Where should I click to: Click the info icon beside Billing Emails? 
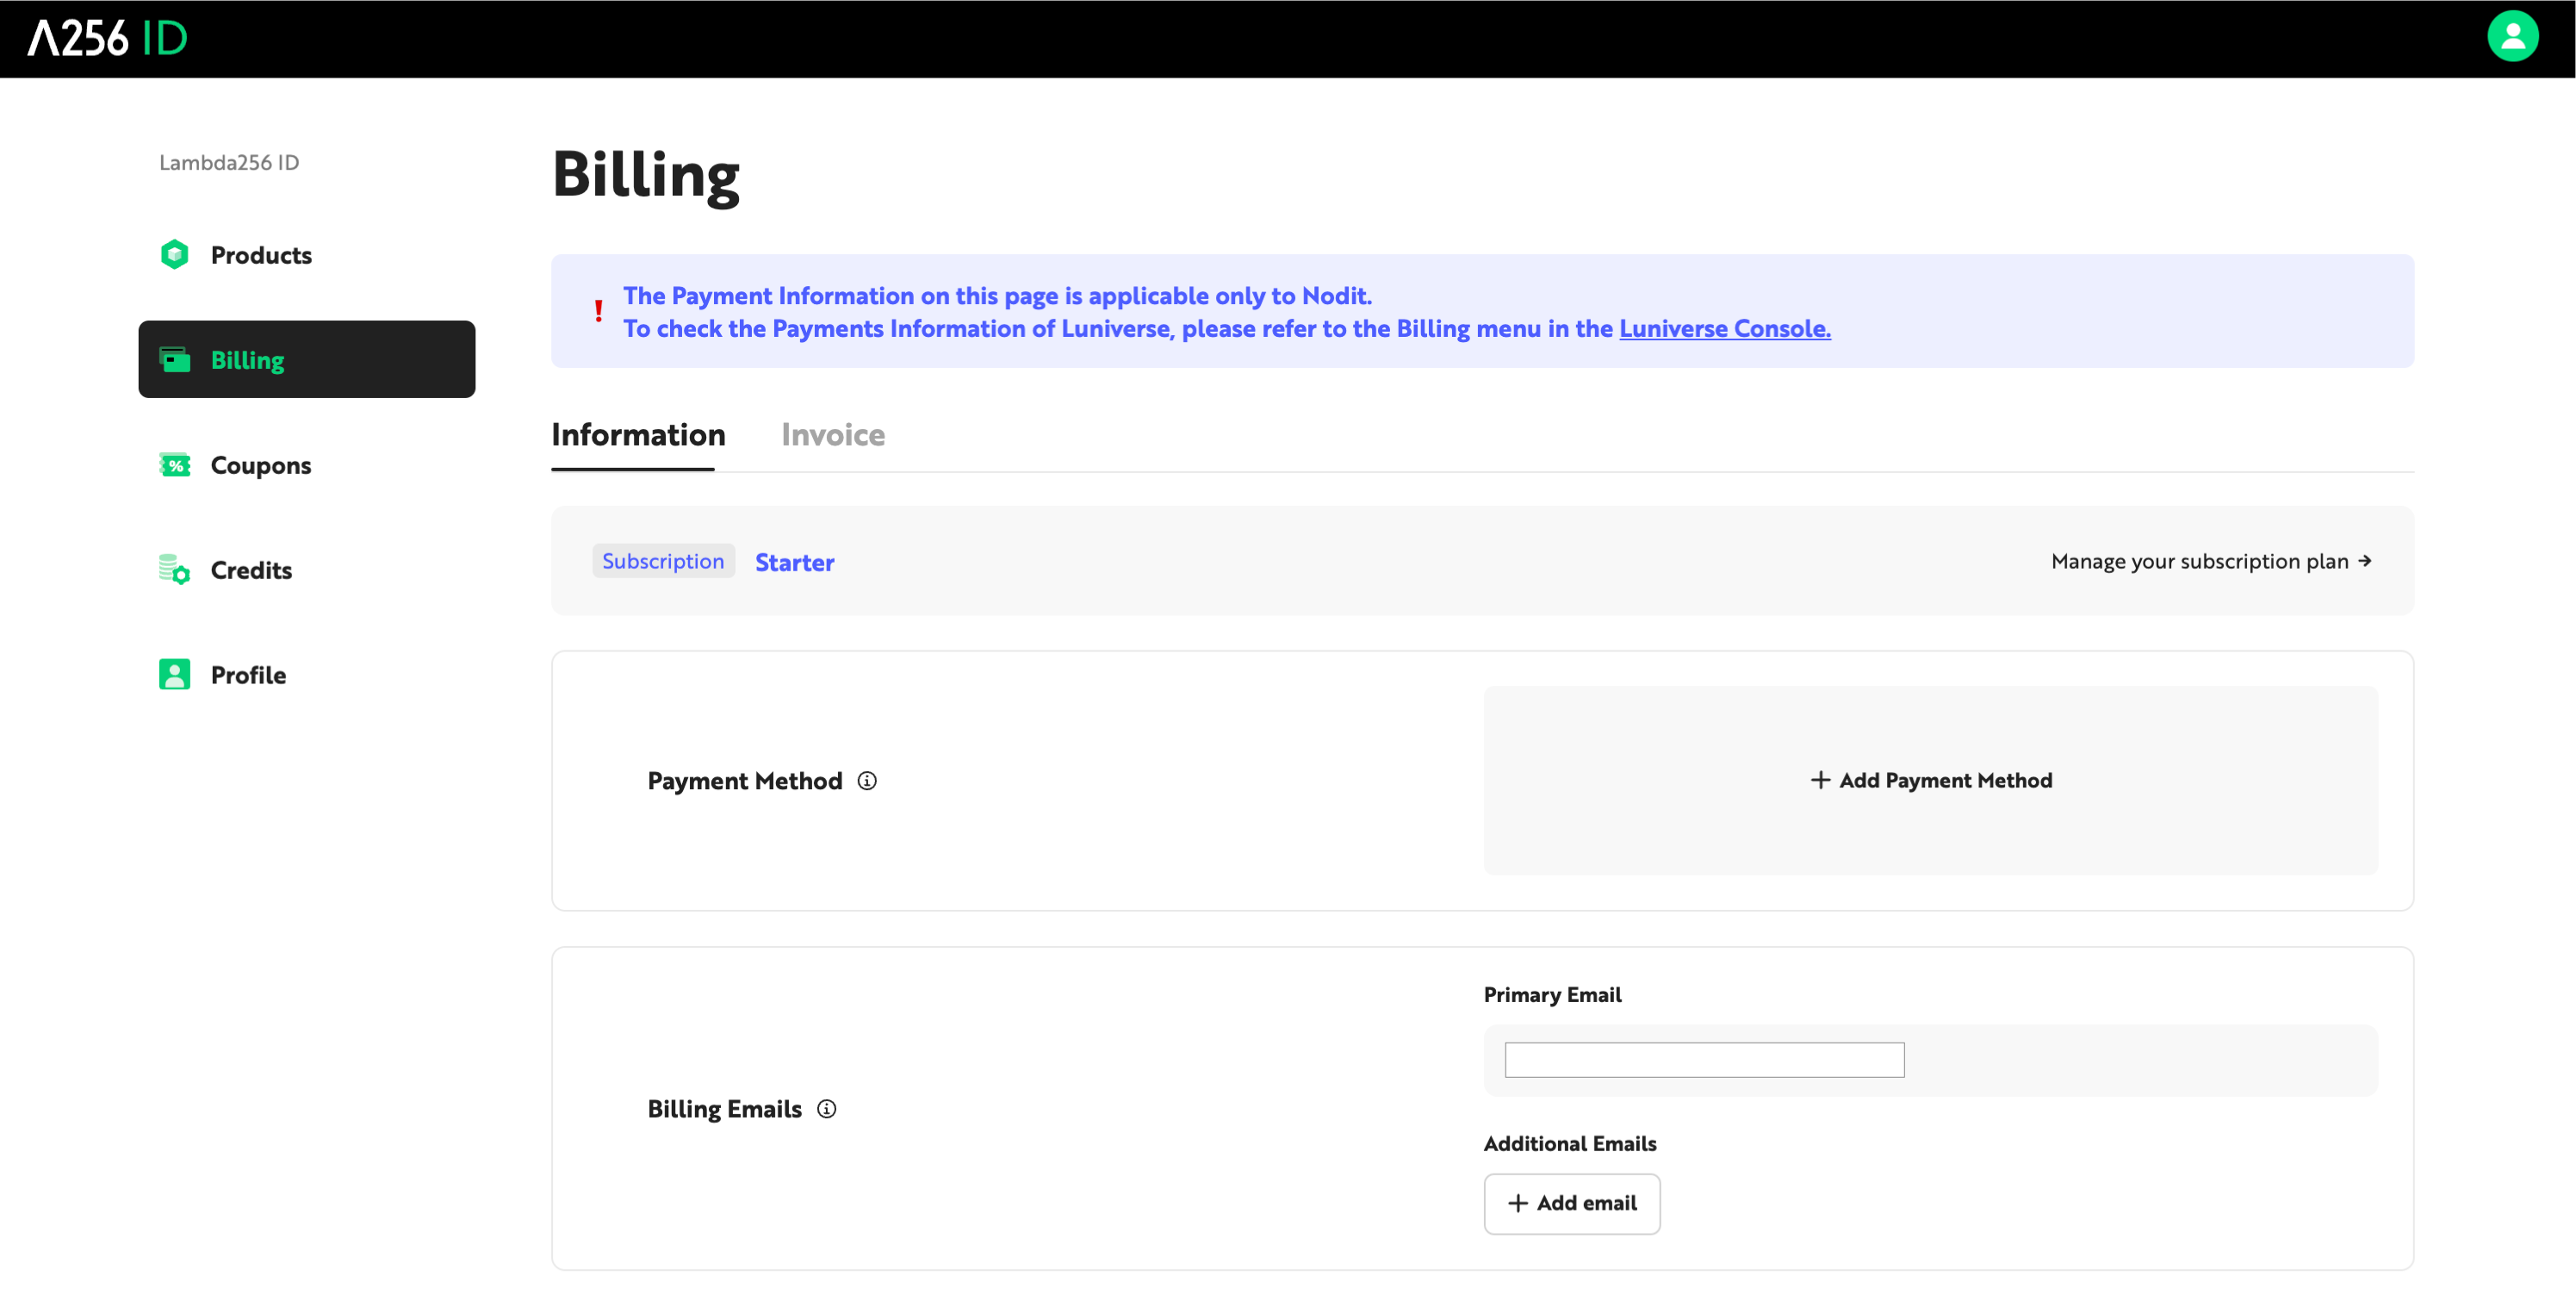[826, 1109]
